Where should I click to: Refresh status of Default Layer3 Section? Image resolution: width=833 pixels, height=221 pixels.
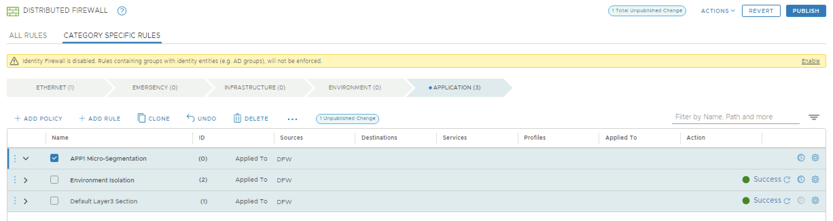coord(787,201)
